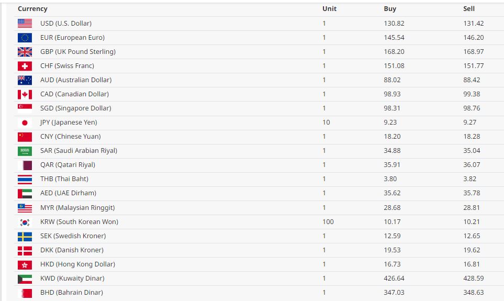Select the BHD (Bahrain Dinar) label
504x301 pixels.
click(72, 293)
